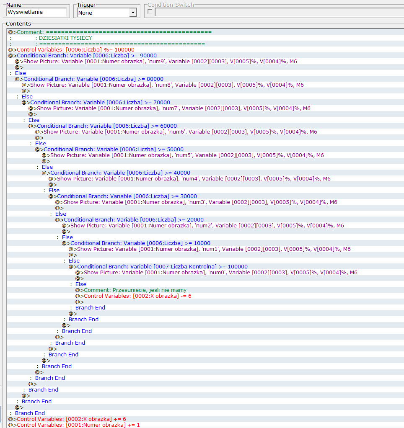Select Conditional Branch Liczba >= 50000 line
The image size is (404, 428).
pyautogui.click(x=109, y=150)
